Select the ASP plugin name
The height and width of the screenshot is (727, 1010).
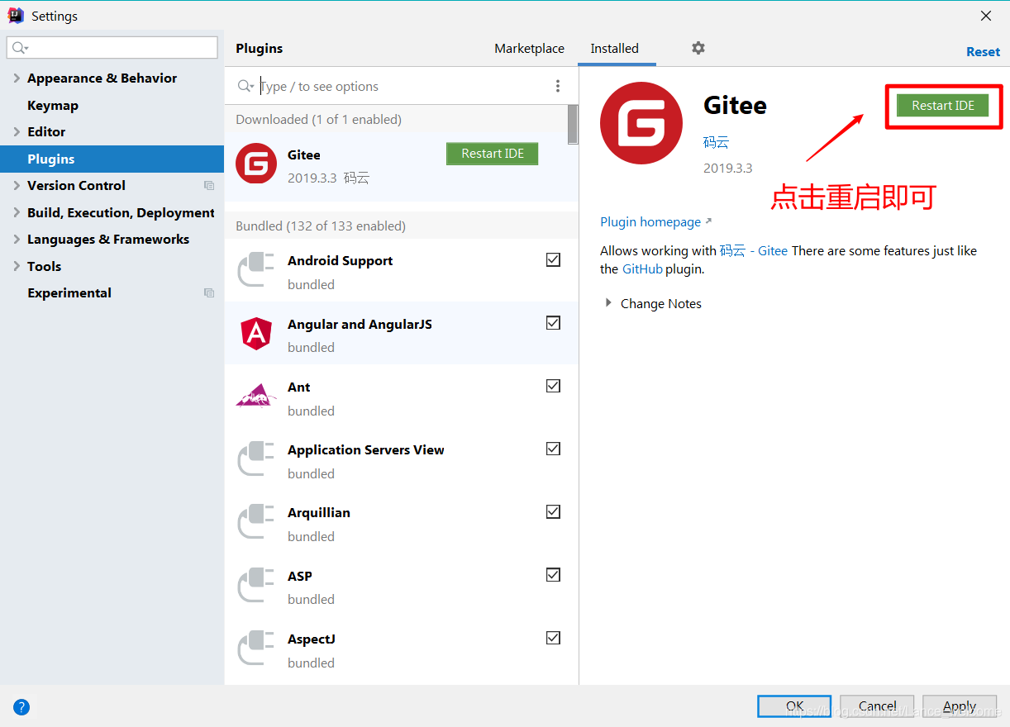click(300, 577)
